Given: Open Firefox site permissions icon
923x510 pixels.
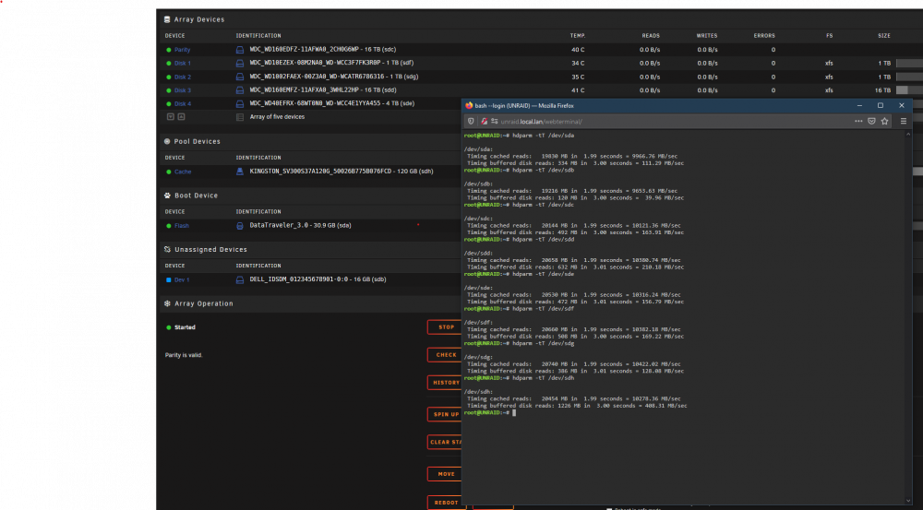Looking at the screenshot, I should point(495,121).
